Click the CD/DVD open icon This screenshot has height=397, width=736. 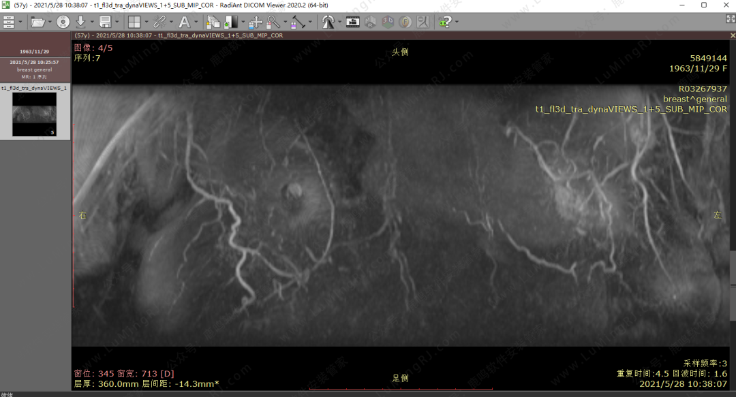[63, 22]
